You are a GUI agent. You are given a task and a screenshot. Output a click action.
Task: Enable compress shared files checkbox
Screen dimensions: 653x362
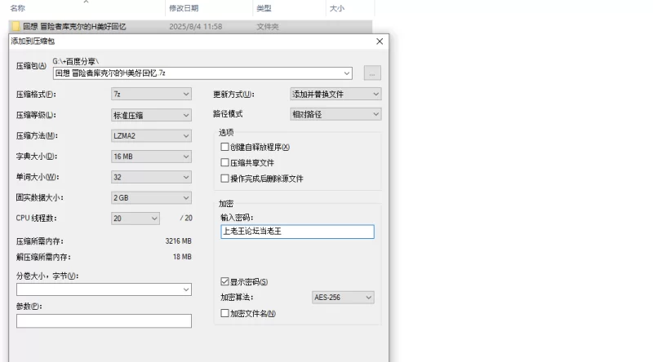(x=225, y=163)
